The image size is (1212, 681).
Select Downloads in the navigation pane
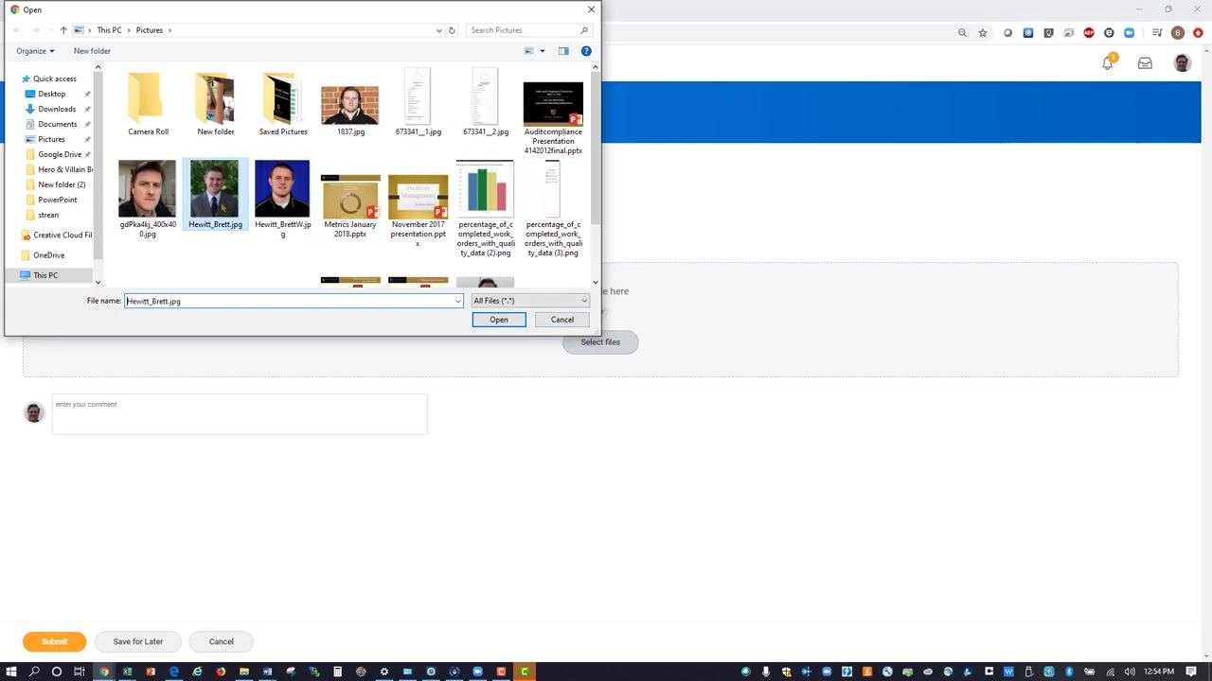57,109
